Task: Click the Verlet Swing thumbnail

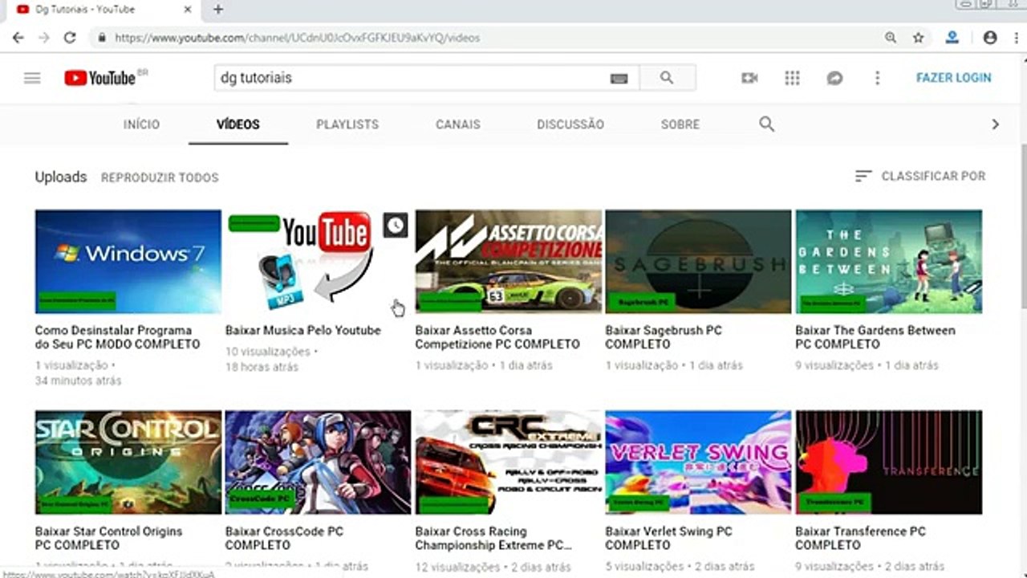Action: pyautogui.click(x=698, y=462)
